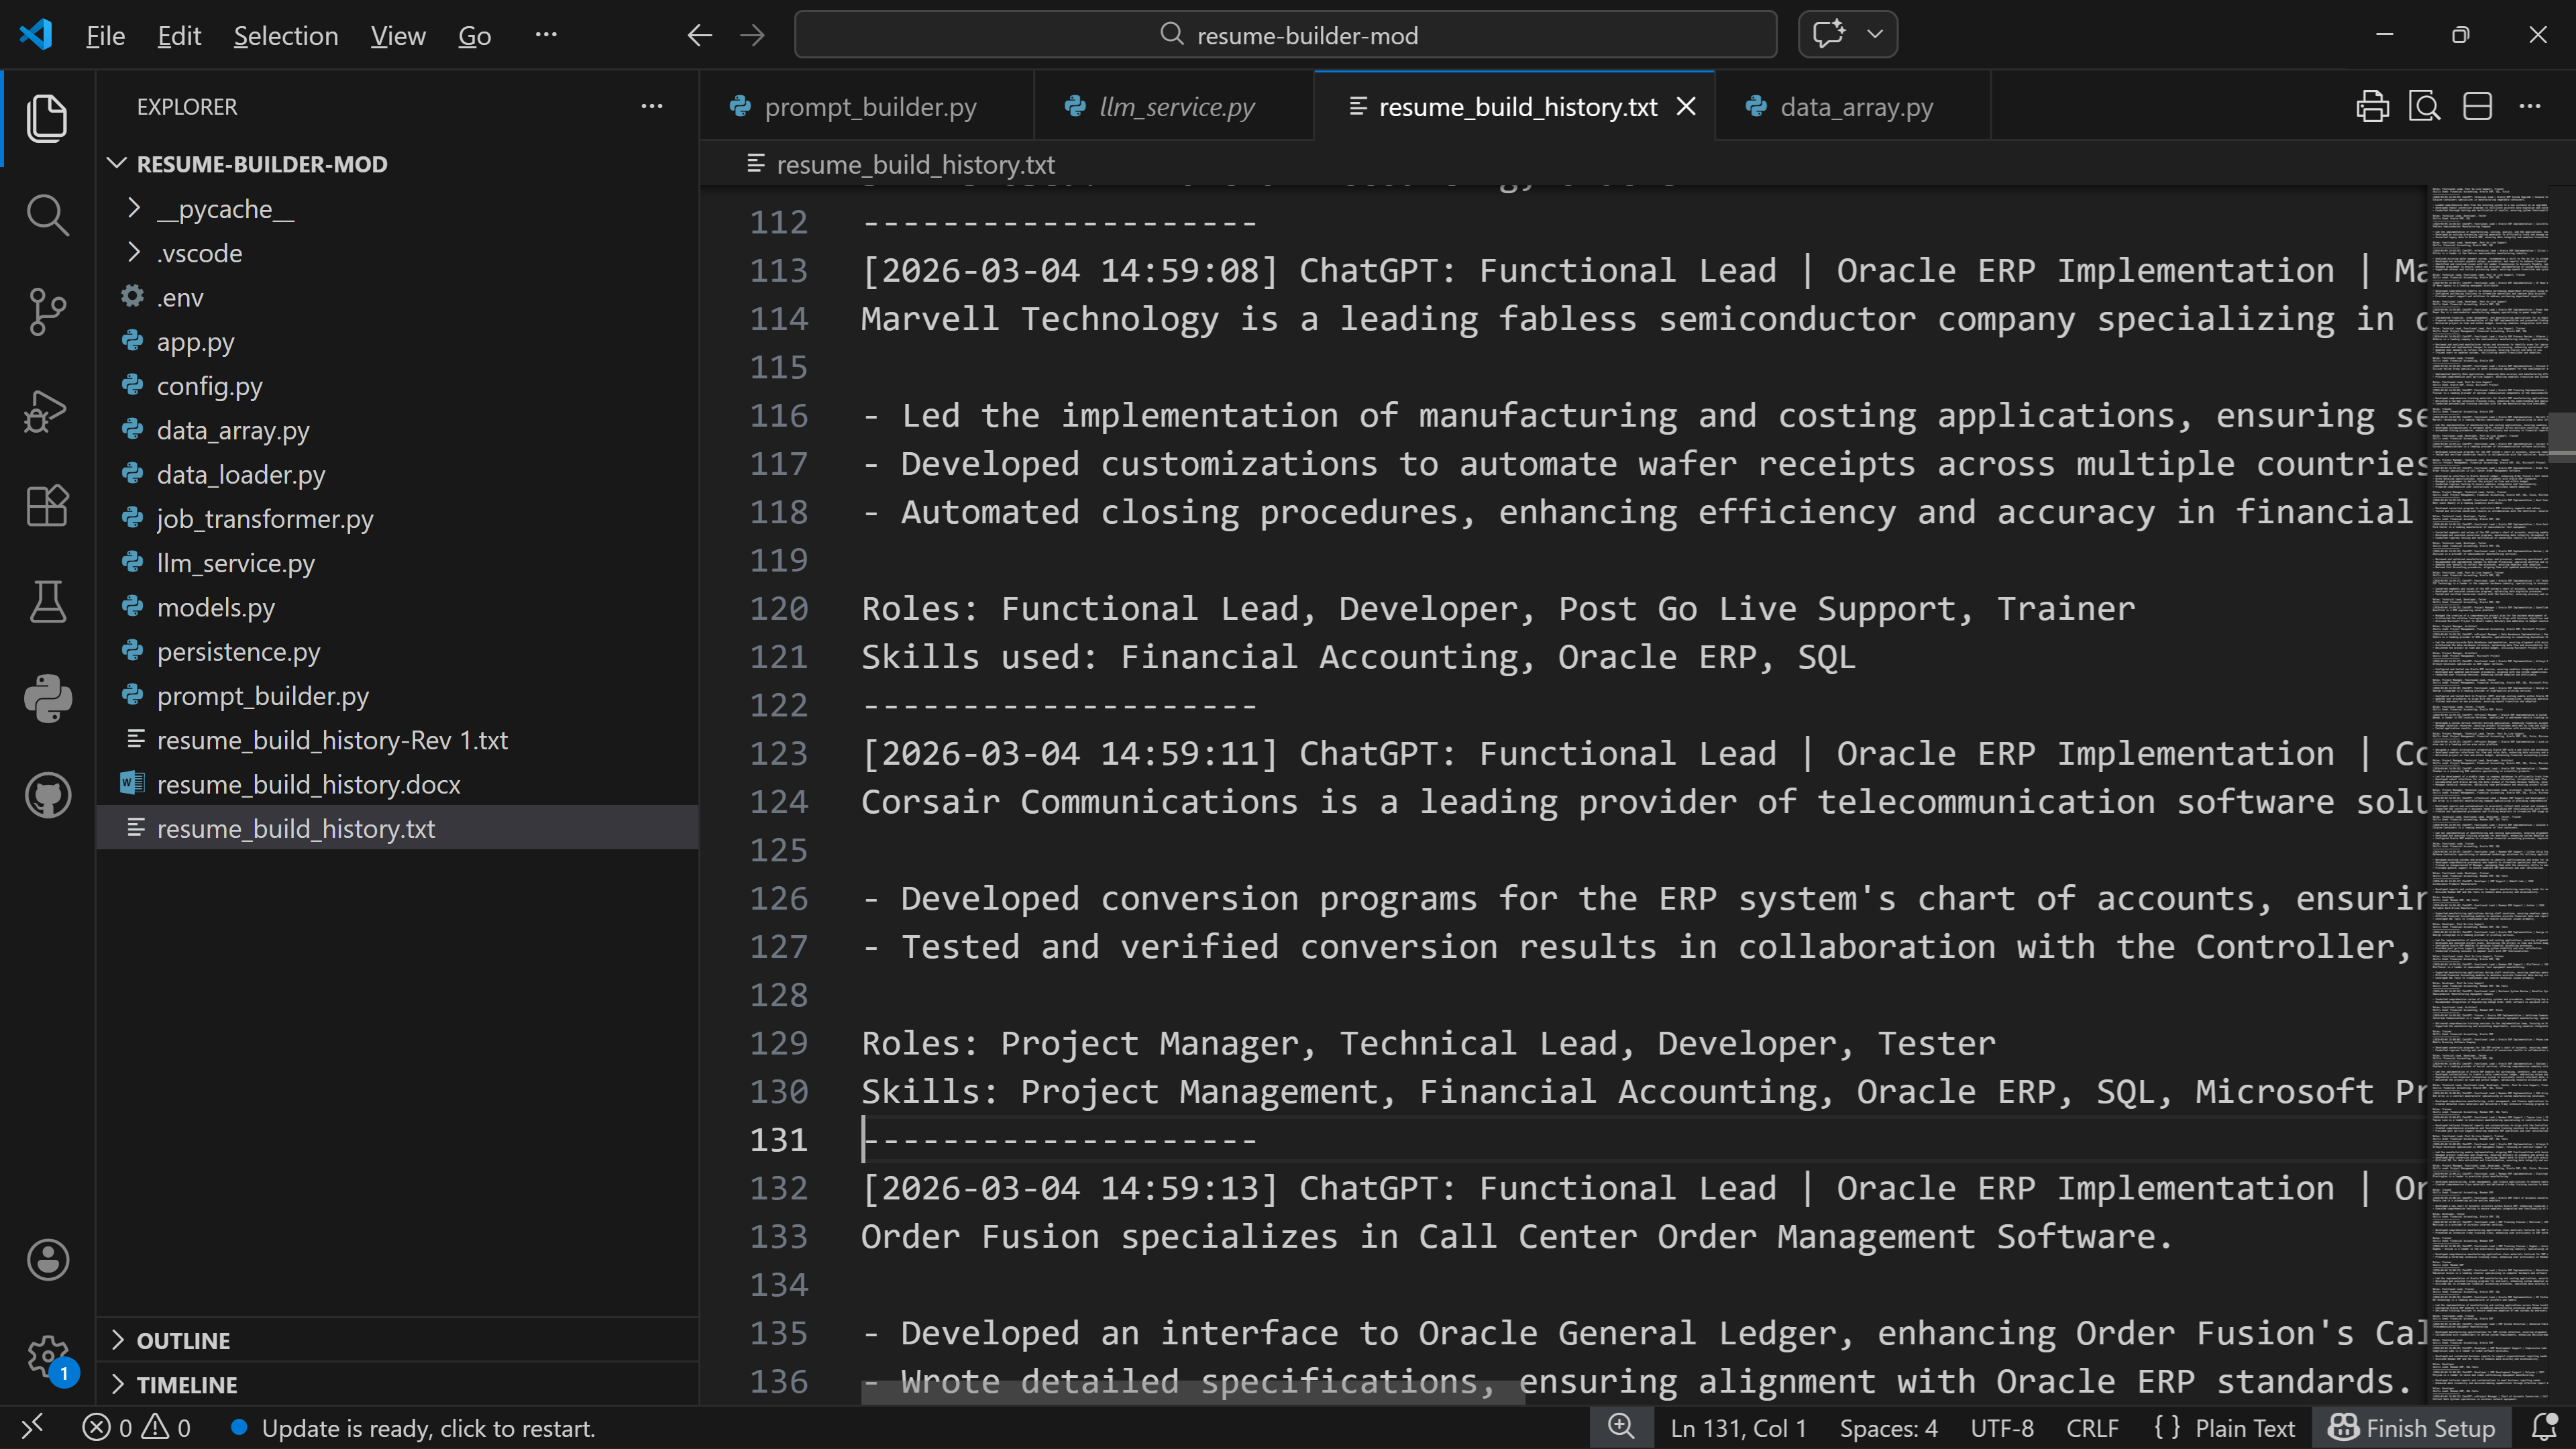2576x1449 pixels.
Task: Open Extensions view icon
Action: click(47, 506)
